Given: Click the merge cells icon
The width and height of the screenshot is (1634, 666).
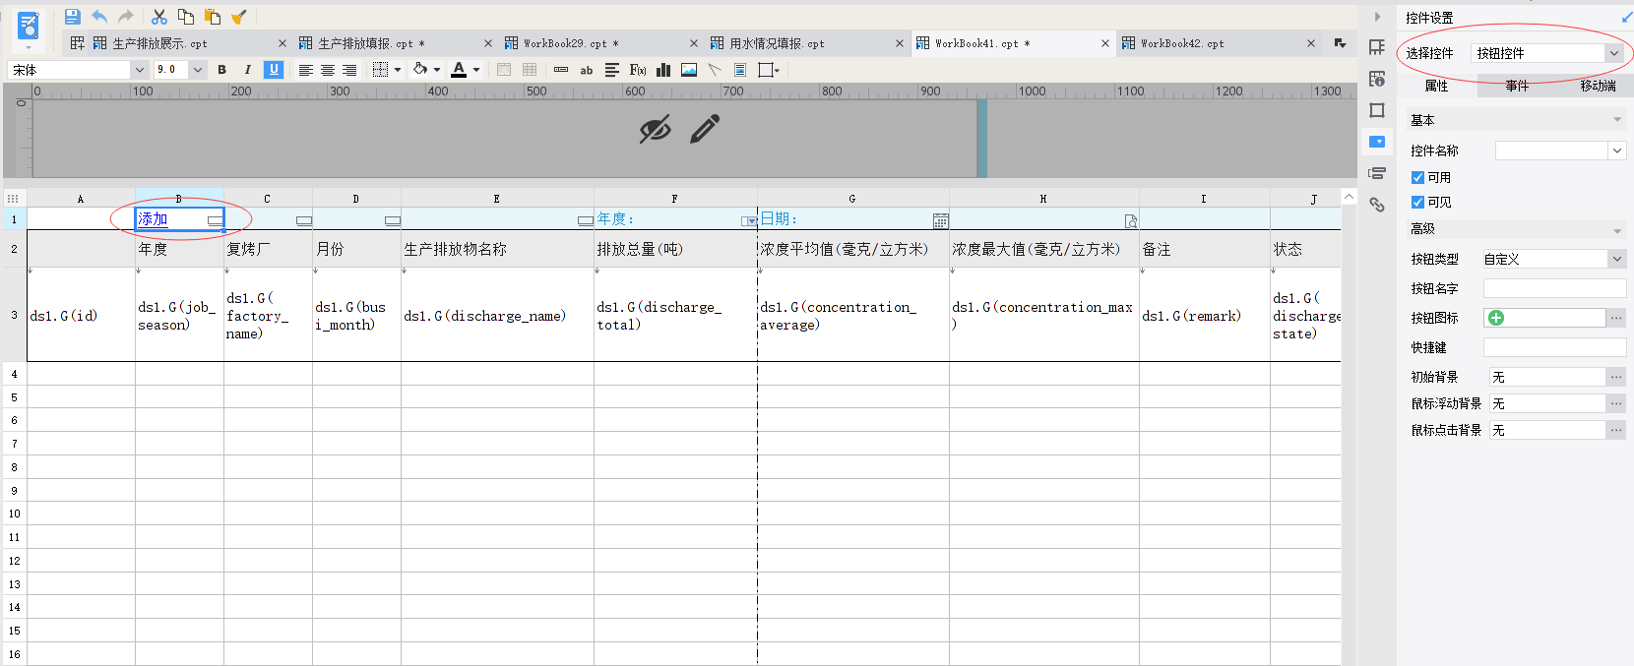Looking at the screenshot, I should (x=504, y=70).
